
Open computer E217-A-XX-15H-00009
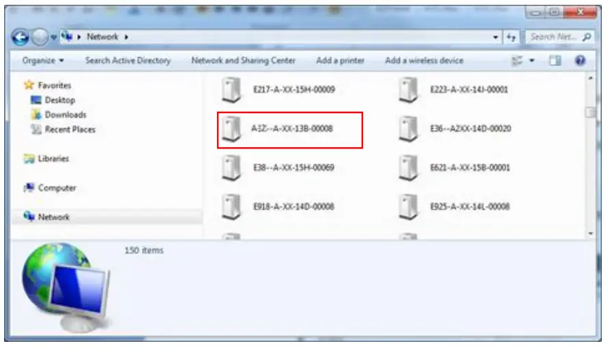point(293,89)
